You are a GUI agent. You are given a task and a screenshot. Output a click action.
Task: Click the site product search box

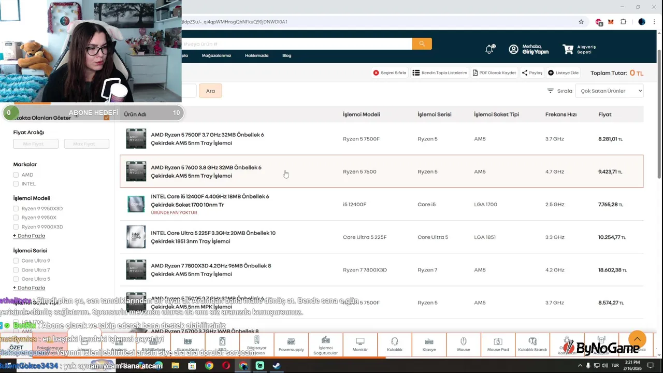297,44
